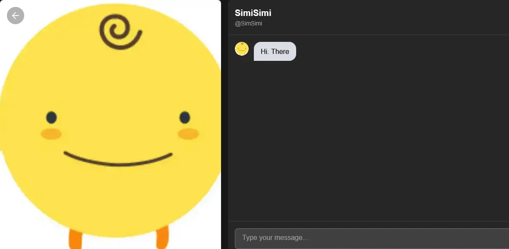Click the dark divider between image and chat
Image resolution: width=509 pixels, height=249 pixels.
[224, 125]
